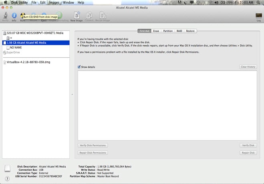Viewport: 264px width, 184px height.
Task: Select the NO NAME volume
Action: click(36, 48)
